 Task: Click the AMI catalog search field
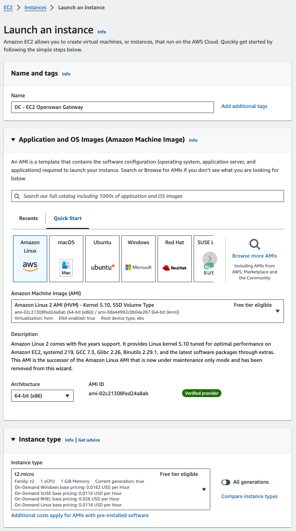[147, 196]
